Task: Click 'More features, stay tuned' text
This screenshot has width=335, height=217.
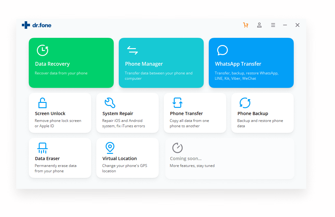Action: pyautogui.click(x=192, y=166)
